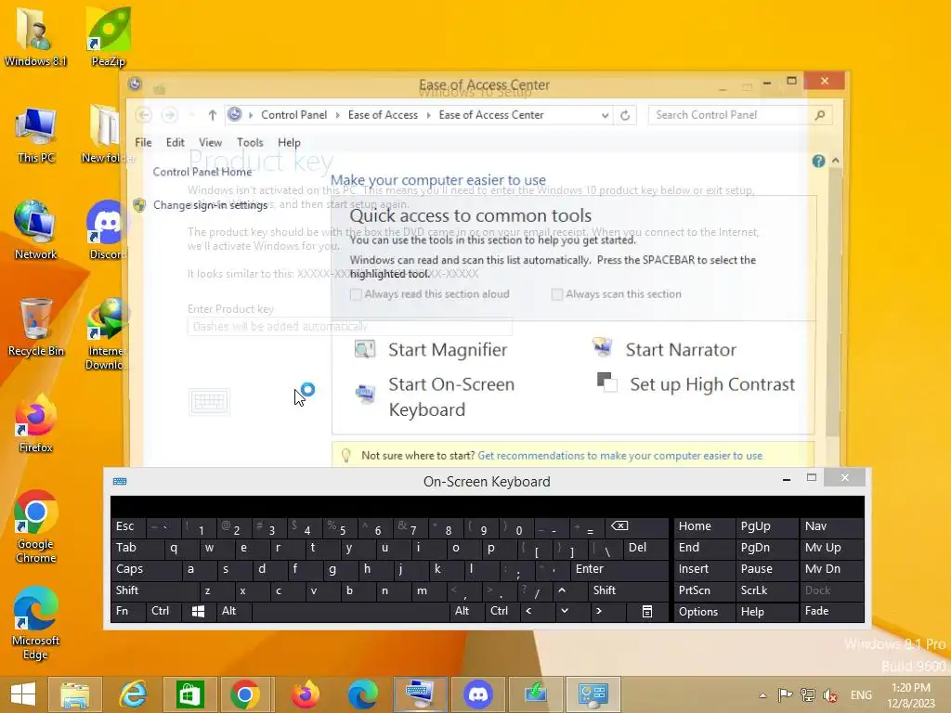Open the Windows Store taskbar icon
This screenshot has width=951, height=713.
(189, 694)
